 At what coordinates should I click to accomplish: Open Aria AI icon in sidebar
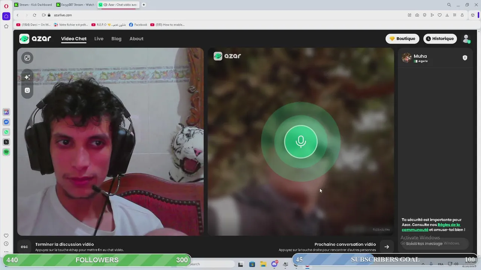coord(6,112)
